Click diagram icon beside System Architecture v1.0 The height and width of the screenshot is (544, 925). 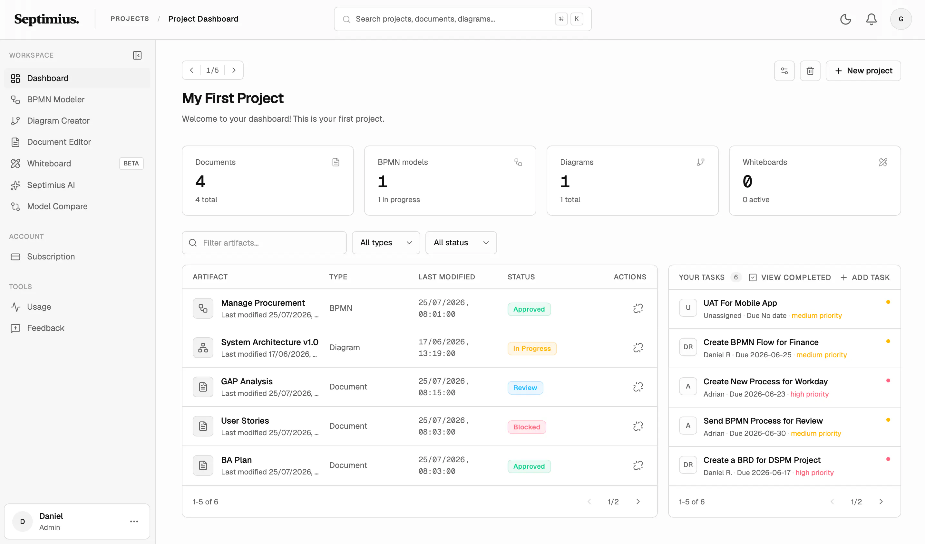click(203, 348)
